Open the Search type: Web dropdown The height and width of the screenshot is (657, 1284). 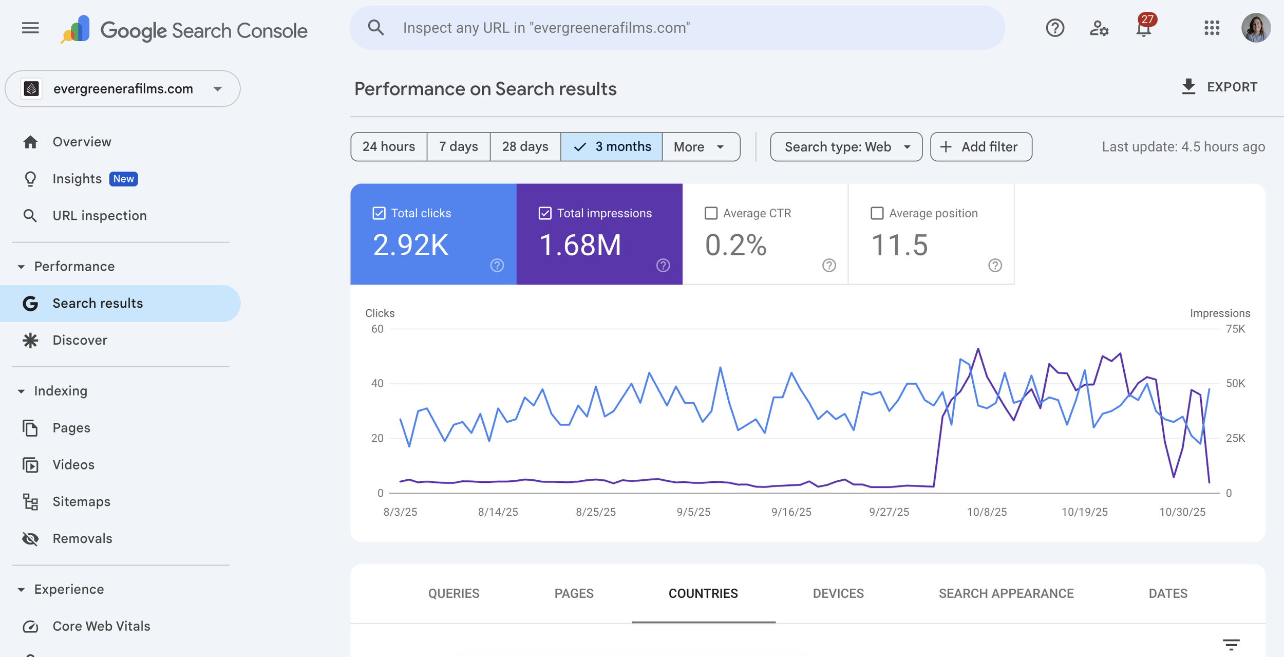pos(845,147)
